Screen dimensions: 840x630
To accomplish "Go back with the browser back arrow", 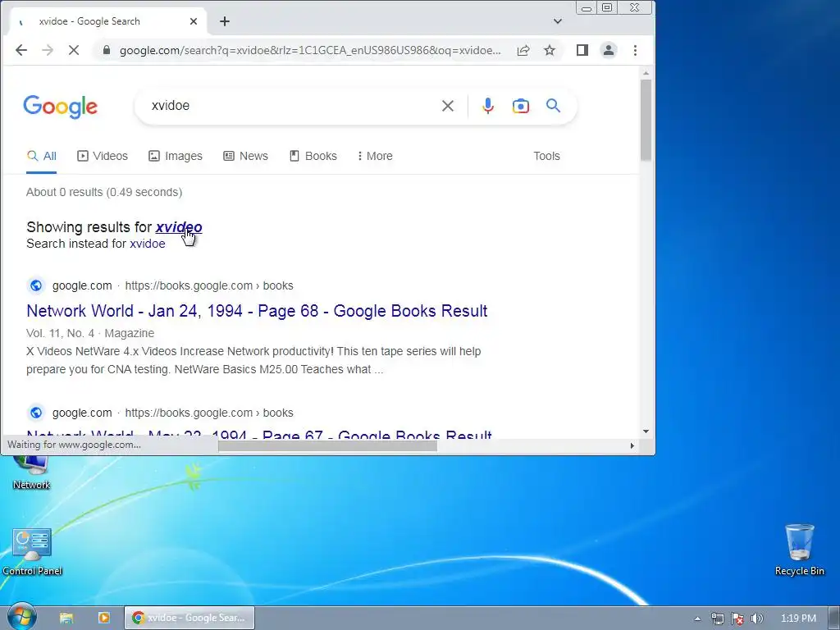I will pos(21,50).
